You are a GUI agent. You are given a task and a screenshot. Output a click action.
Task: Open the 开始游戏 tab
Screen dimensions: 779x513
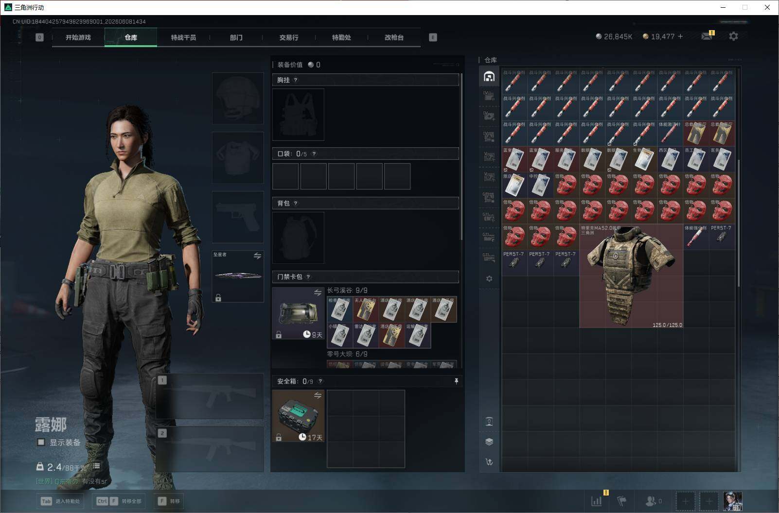coord(78,37)
